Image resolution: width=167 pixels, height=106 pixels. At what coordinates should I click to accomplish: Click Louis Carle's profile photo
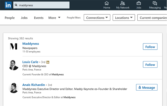[14, 65]
